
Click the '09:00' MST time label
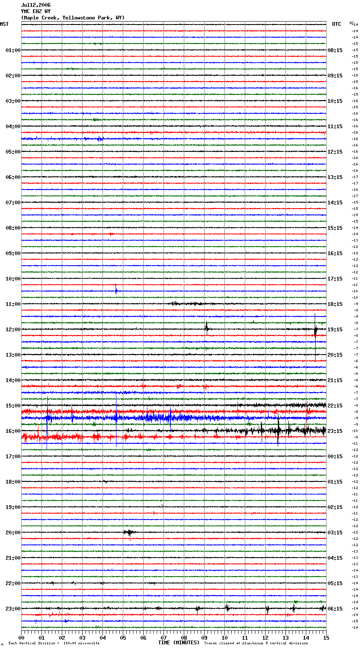[13, 253]
